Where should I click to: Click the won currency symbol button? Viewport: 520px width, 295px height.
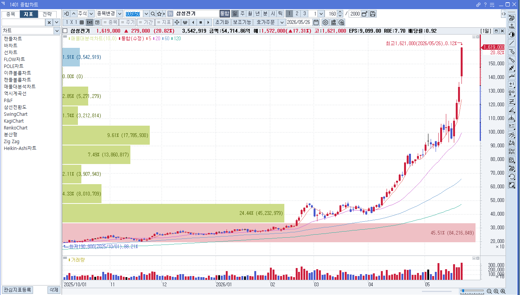185,22
